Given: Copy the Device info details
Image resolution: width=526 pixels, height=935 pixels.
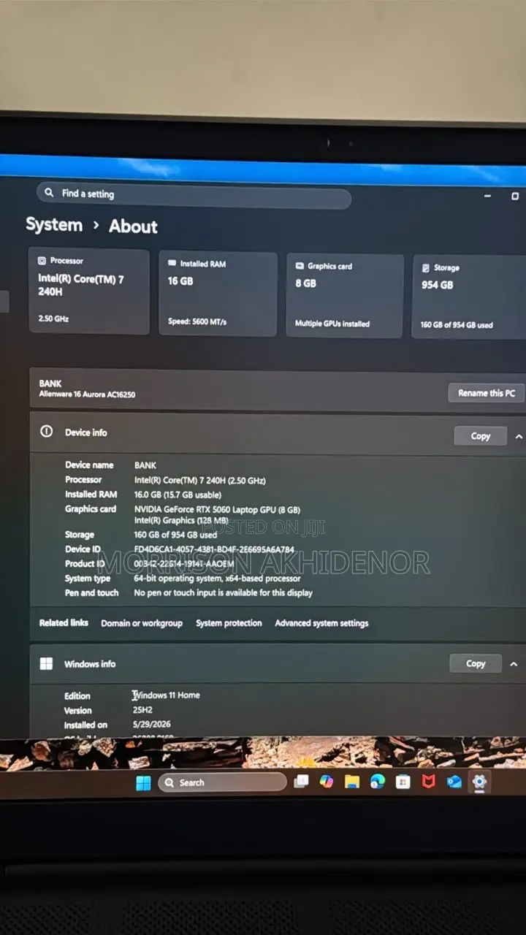Looking at the screenshot, I should (x=480, y=436).
